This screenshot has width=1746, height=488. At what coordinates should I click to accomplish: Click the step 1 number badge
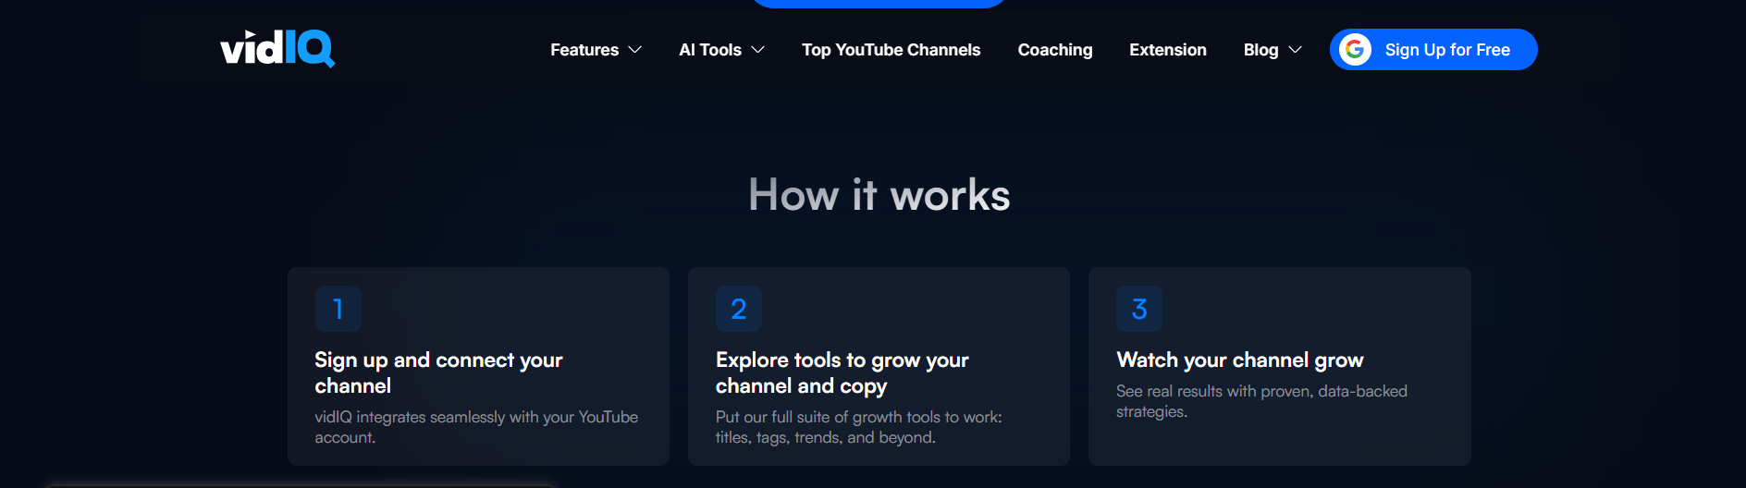click(x=338, y=309)
